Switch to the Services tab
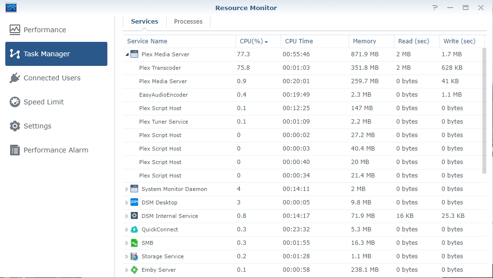 point(144,22)
